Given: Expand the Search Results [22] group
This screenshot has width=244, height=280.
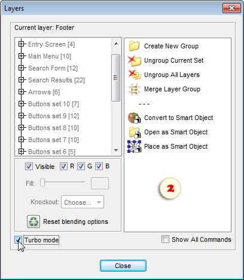Looking at the screenshot, I should coord(21,80).
